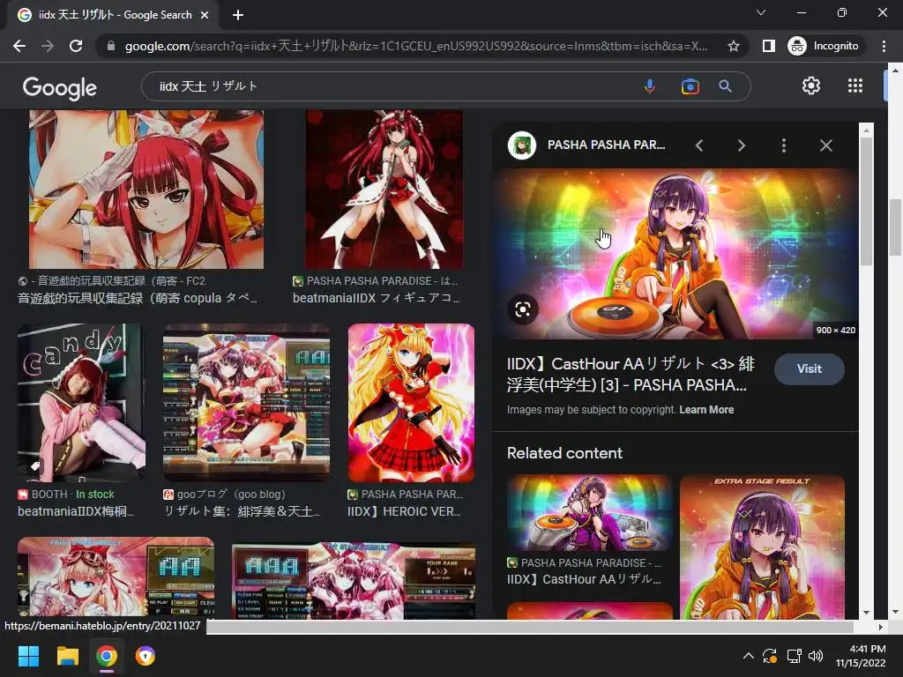Submit search with magnifying glass icon
This screenshot has height=677, width=903.
[x=726, y=86]
